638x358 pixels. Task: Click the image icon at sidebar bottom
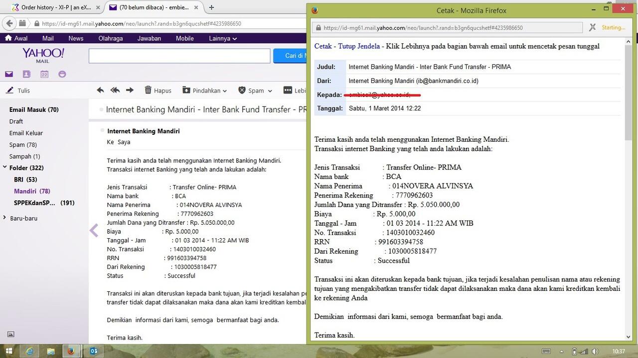point(11,335)
